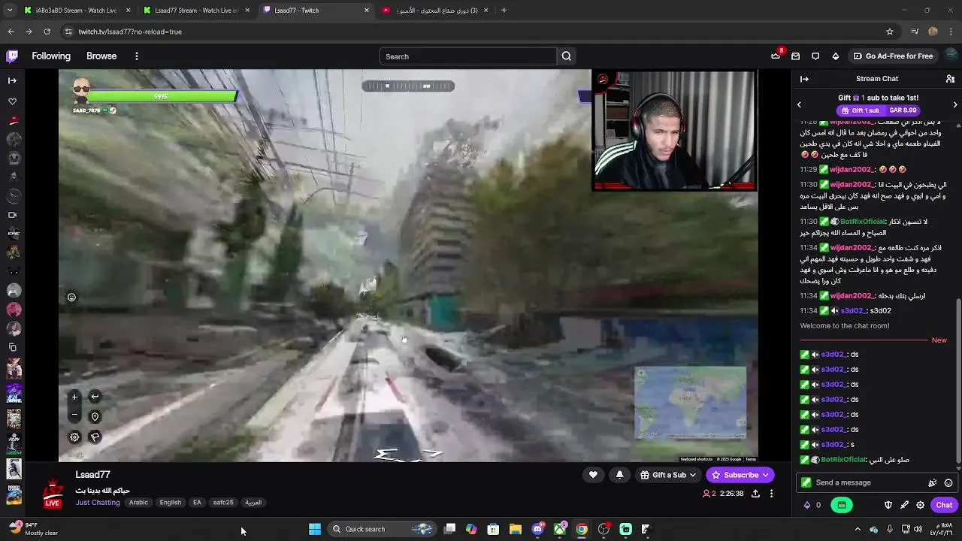Open the whispers speech-bubble icon
The image size is (962, 541).
815,56
